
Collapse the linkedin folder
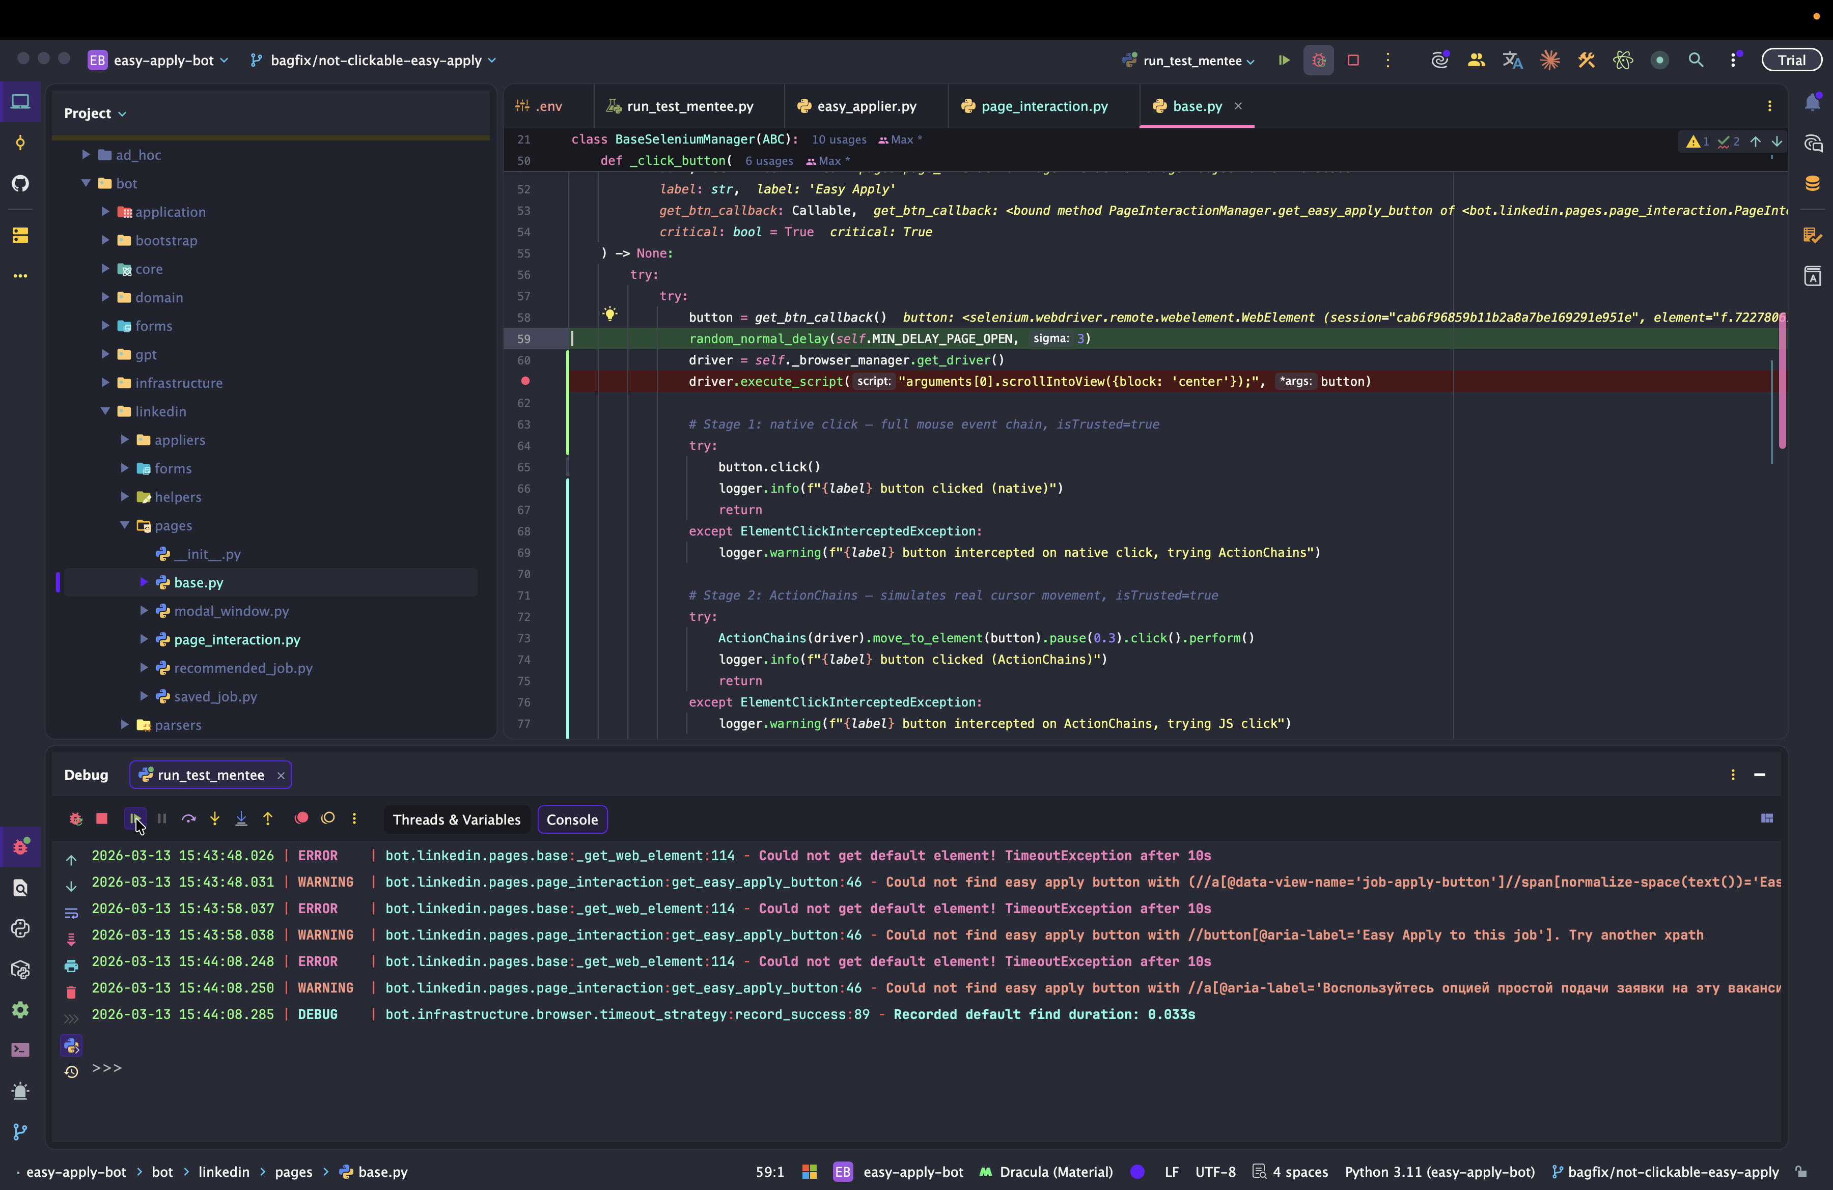105,412
